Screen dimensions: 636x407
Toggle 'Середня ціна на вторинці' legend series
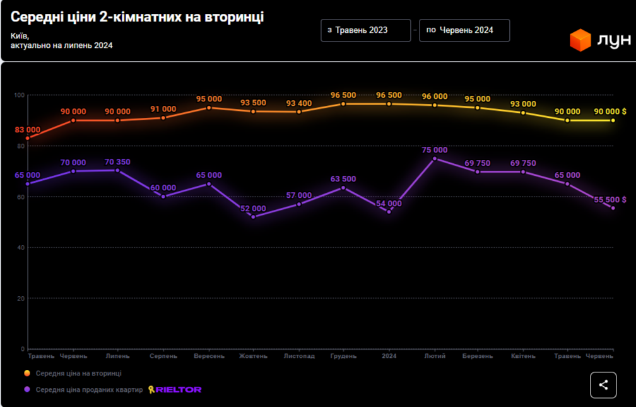click(x=78, y=374)
